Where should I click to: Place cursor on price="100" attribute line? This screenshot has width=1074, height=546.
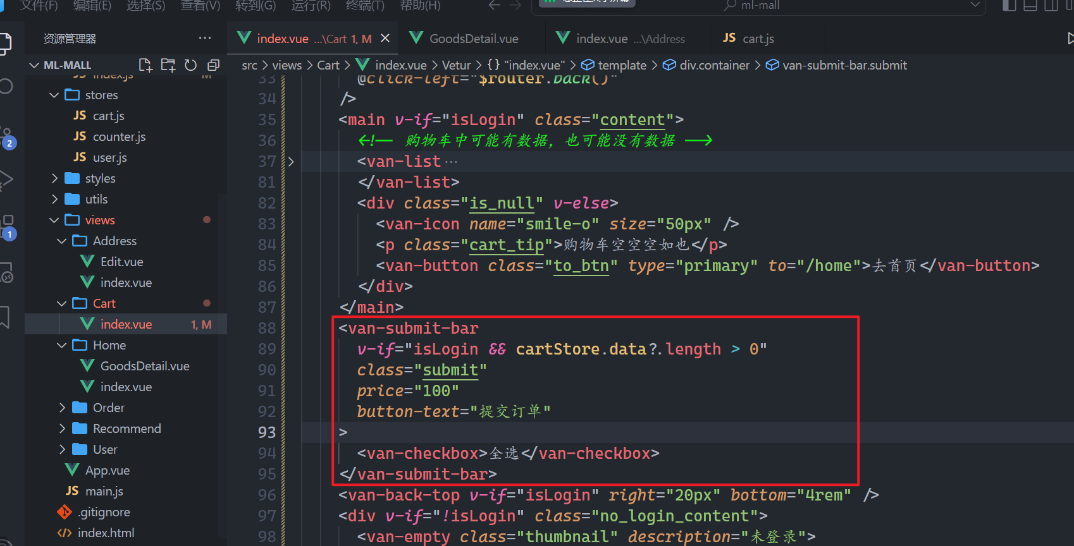(x=408, y=391)
